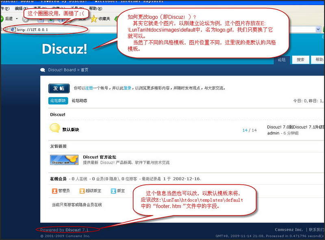Open the 帮助(H) menu in menu bar
Viewport: 325px width, 240px height.
(95, 9)
